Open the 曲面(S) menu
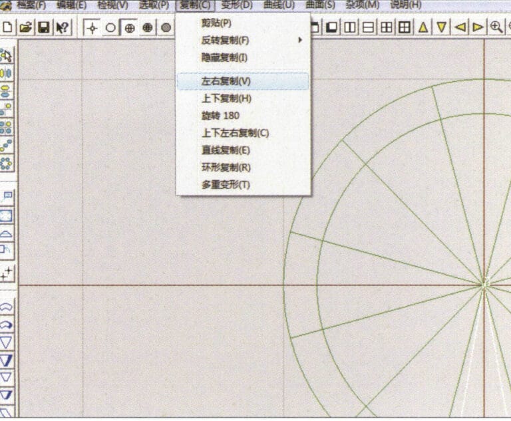The height and width of the screenshot is (421, 511). pos(320,5)
